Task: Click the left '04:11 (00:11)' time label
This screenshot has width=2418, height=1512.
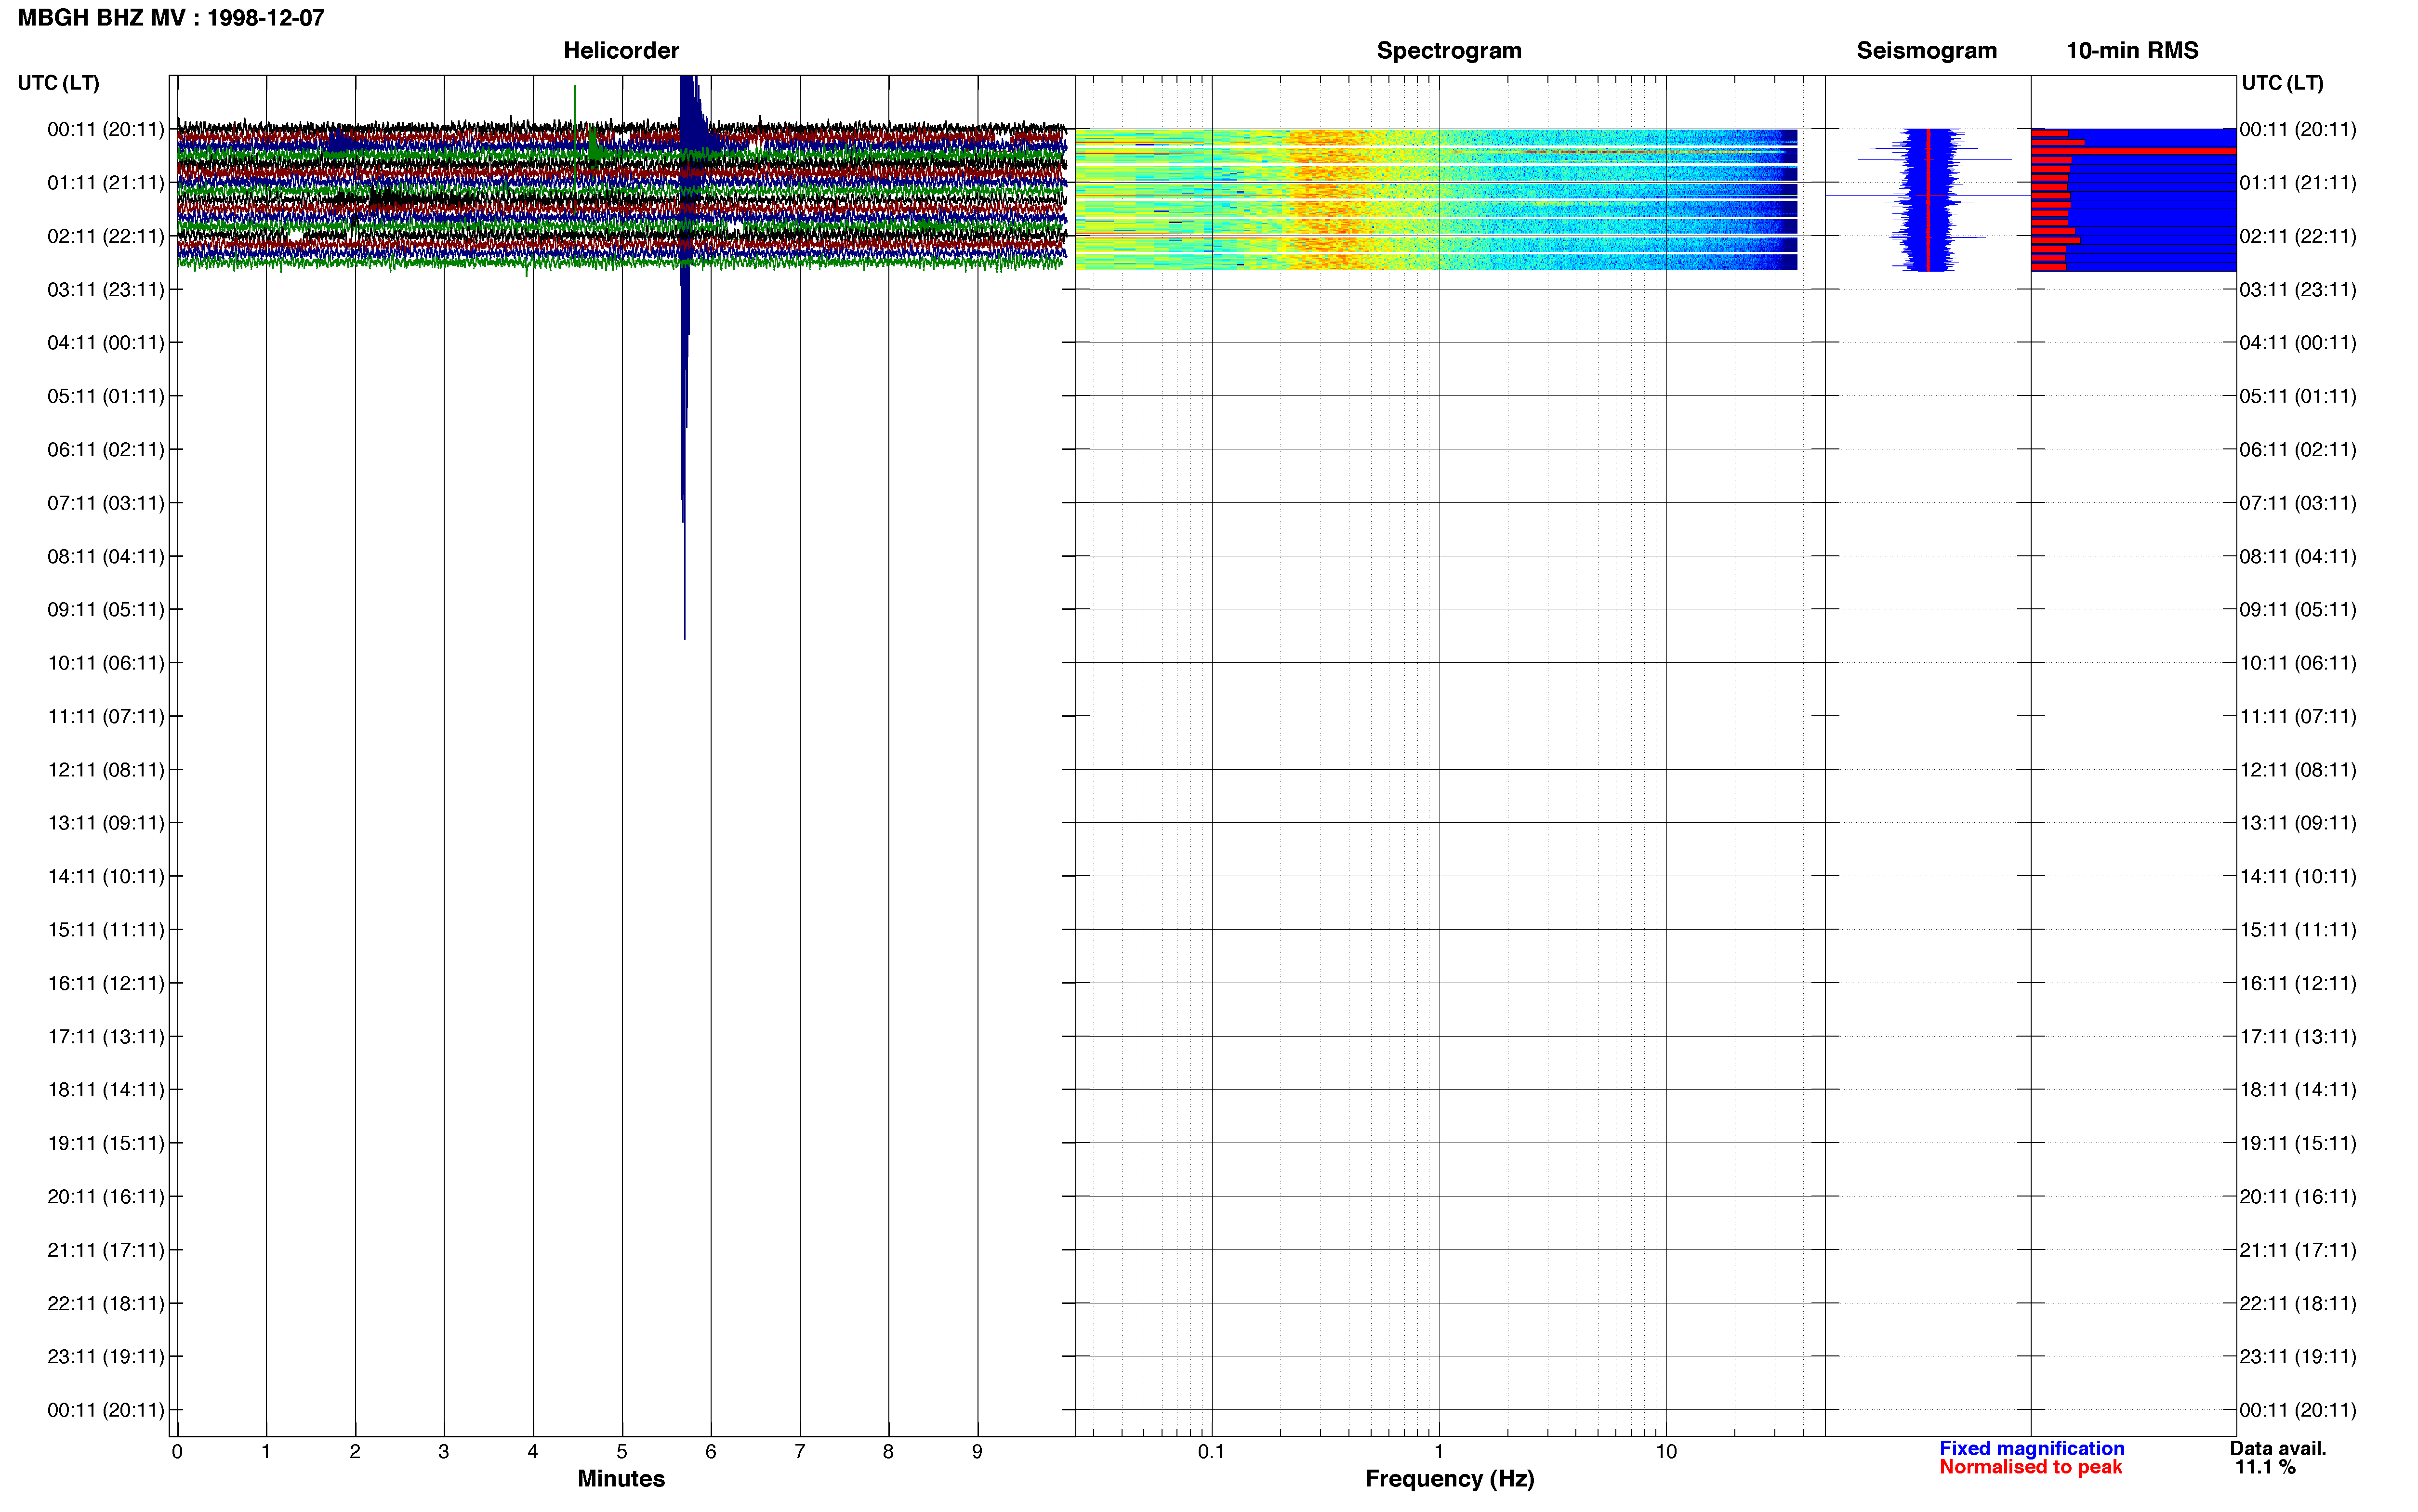Action: coord(106,342)
